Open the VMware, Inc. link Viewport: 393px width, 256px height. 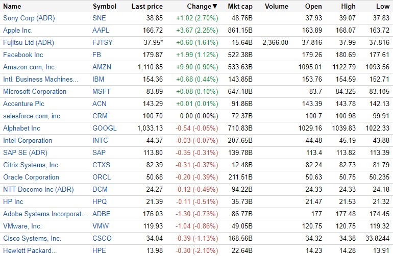[22, 226]
